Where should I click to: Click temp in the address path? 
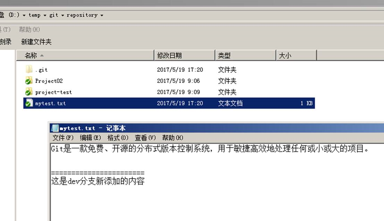[35, 15]
